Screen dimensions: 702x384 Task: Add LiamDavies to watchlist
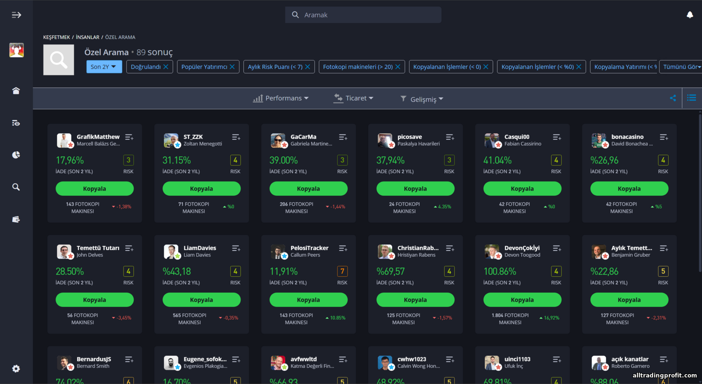coord(236,248)
